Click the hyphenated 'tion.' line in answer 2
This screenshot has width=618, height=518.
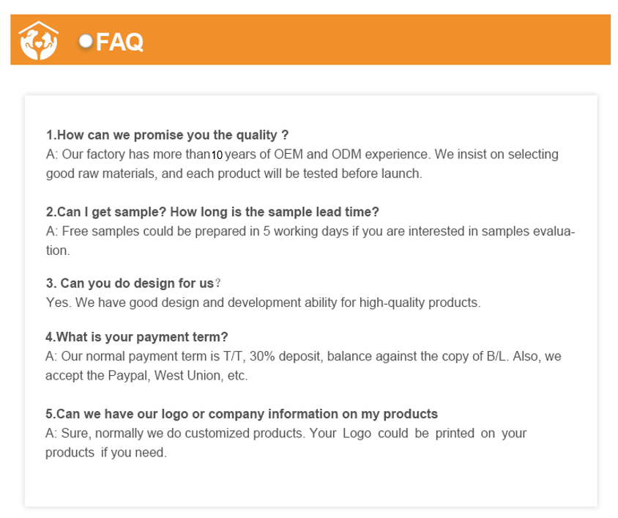pos(58,251)
